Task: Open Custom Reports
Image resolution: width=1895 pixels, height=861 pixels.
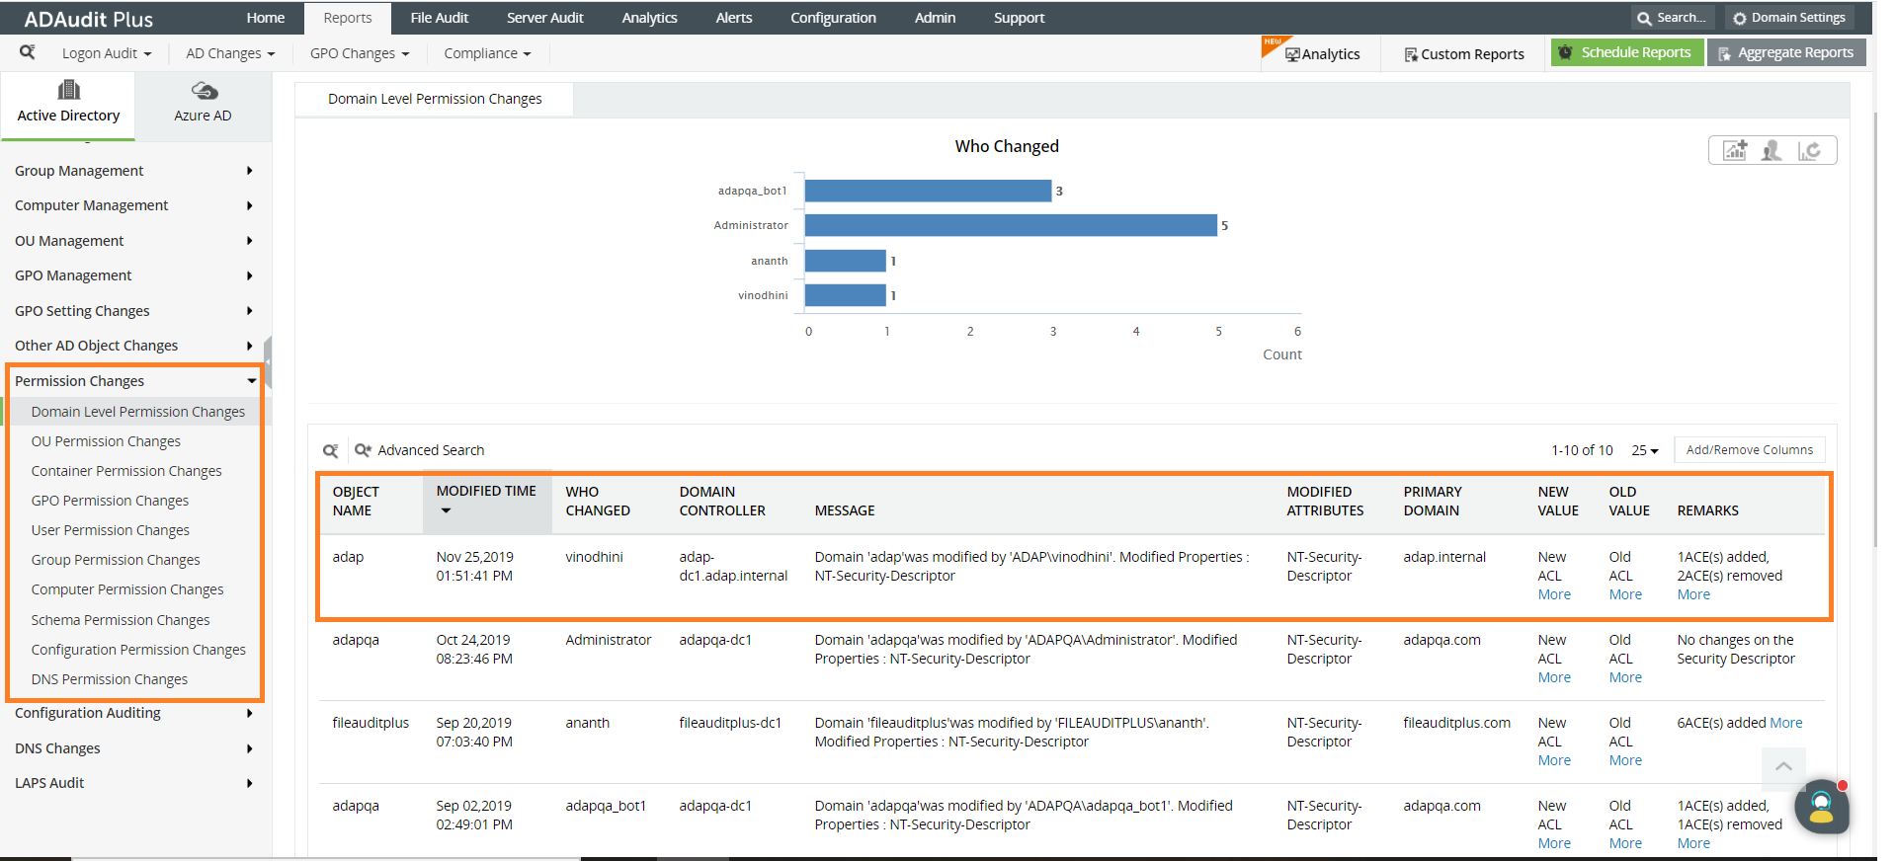Action: point(1464,54)
